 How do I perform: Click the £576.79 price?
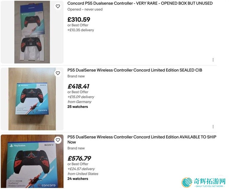pyautogui.click(x=79, y=158)
